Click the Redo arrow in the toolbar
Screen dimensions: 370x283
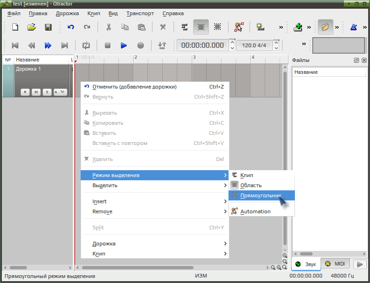87,27
